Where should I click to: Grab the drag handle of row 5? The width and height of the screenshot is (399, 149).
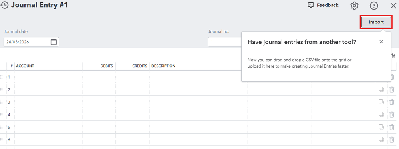[1, 127]
